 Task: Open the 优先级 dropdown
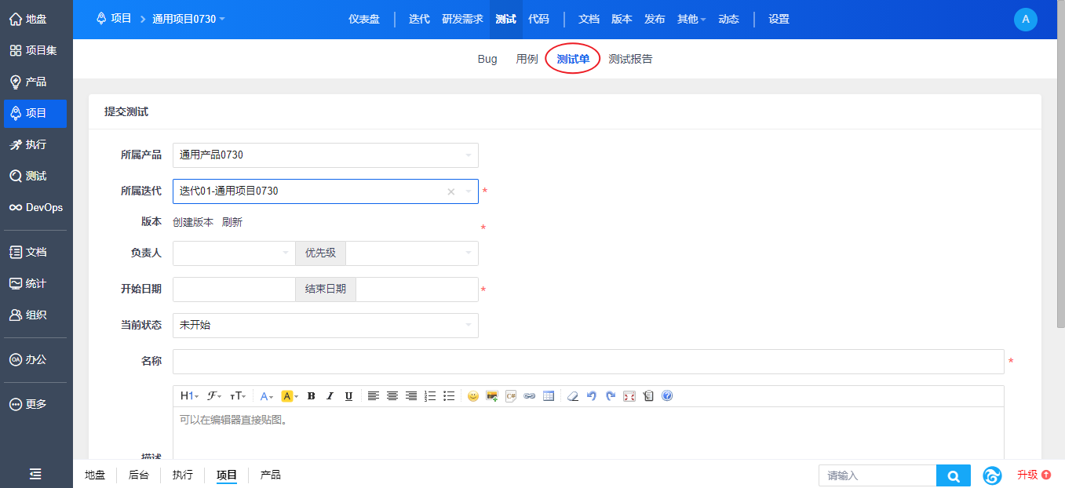point(411,253)
